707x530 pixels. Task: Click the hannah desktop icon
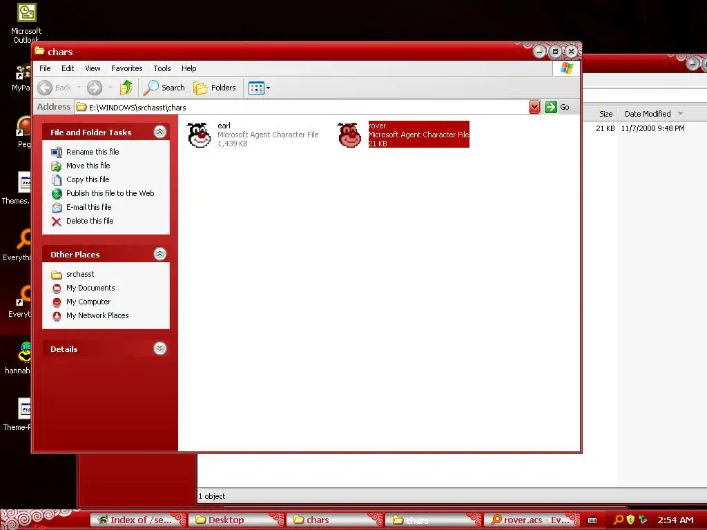(x=20, y=359)
